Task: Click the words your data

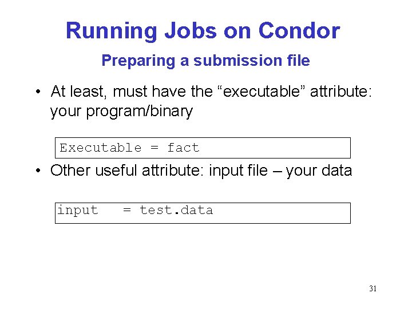Action: (x=319, y=171)
